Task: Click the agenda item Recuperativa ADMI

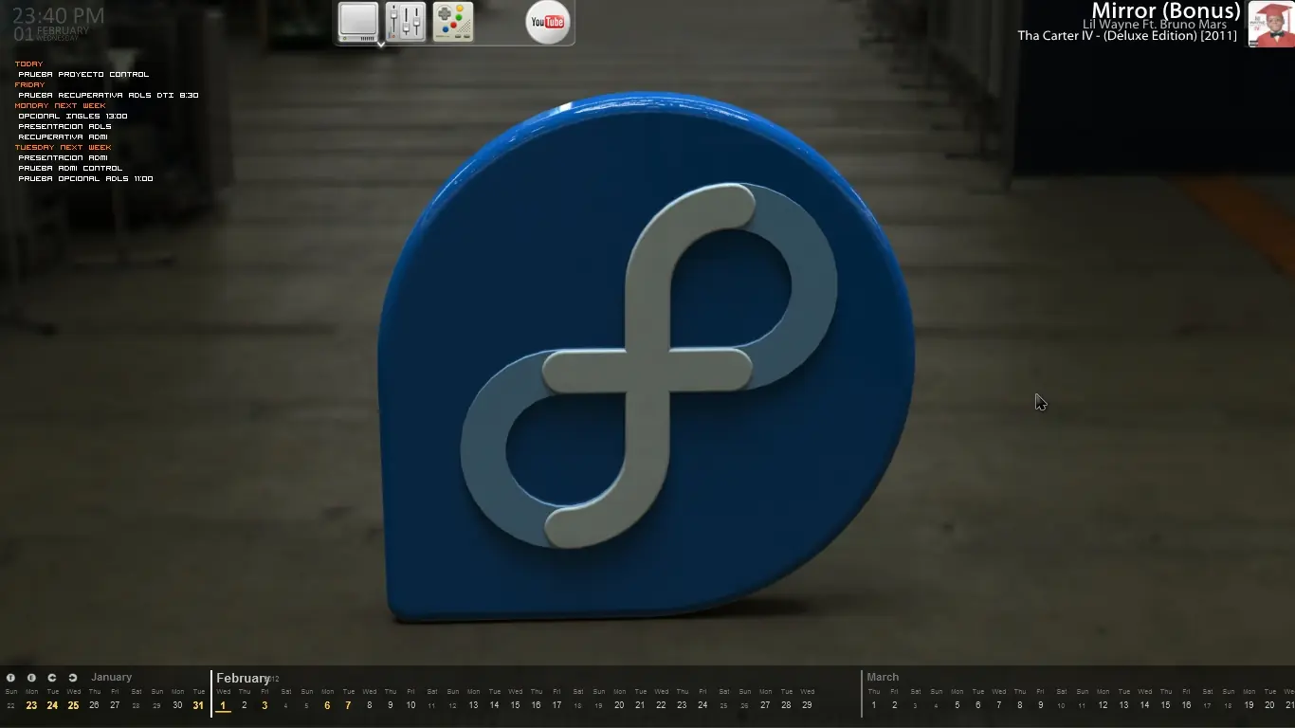Action: tap(63, 136)
